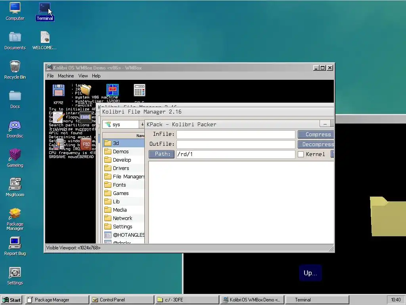Screen dimensions: 406x305
Task: Click the Name column header
Action: (124, 135)
